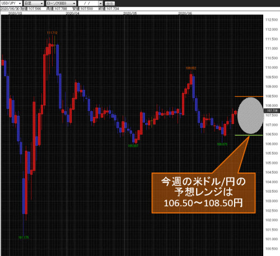Image resolution: width=280 pixels, height=256 pixels.
Task: Click the current price marker 107.734
Action: point(272,111)
